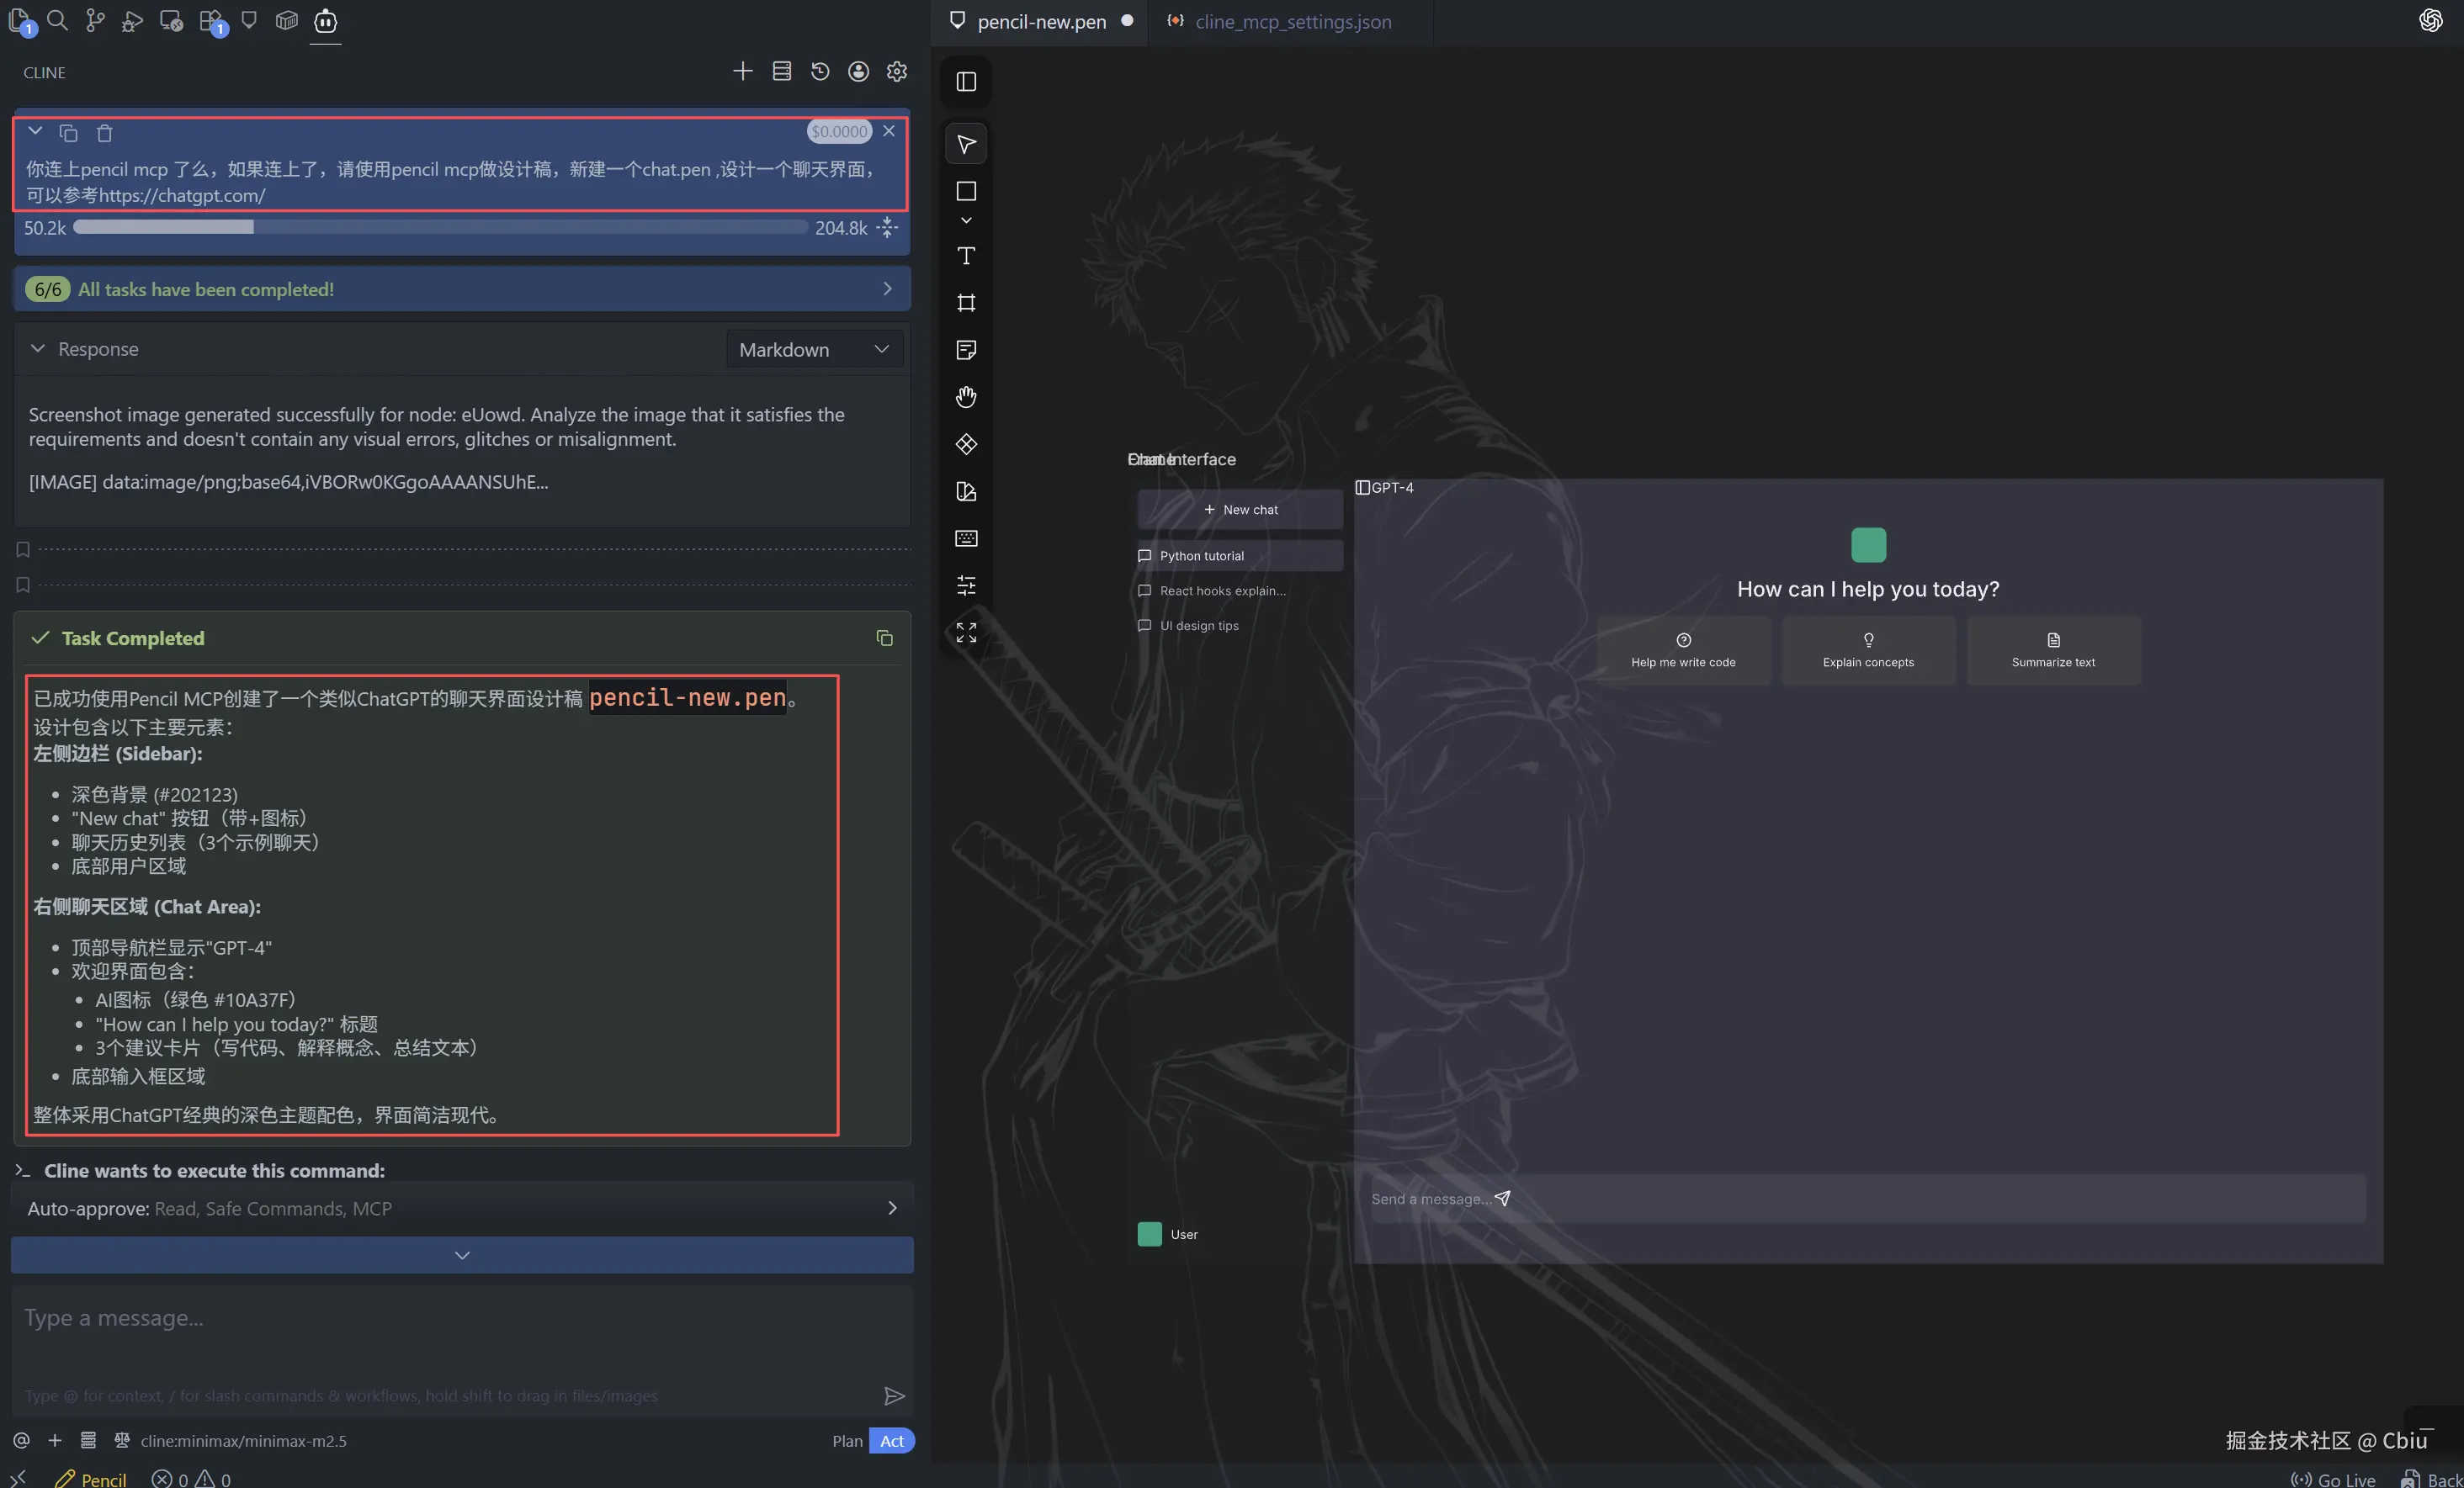Click the Go Live status button
2464x1488 pixels.
[2334, 1479]
